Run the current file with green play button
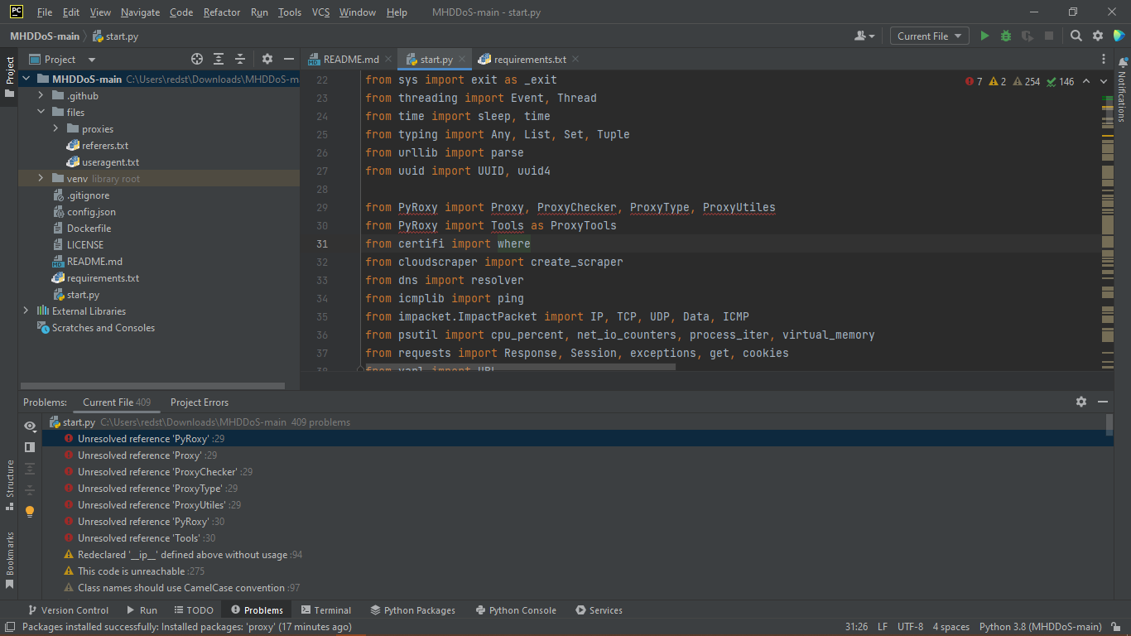This screenshot has height=636, width=1131. (984, 36)
